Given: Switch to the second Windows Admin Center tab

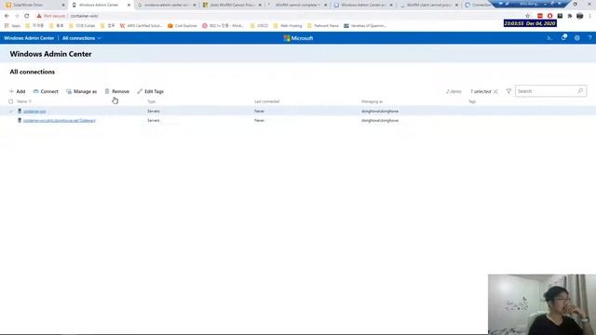Looking at the screenshot, I should tap(363, 5).
